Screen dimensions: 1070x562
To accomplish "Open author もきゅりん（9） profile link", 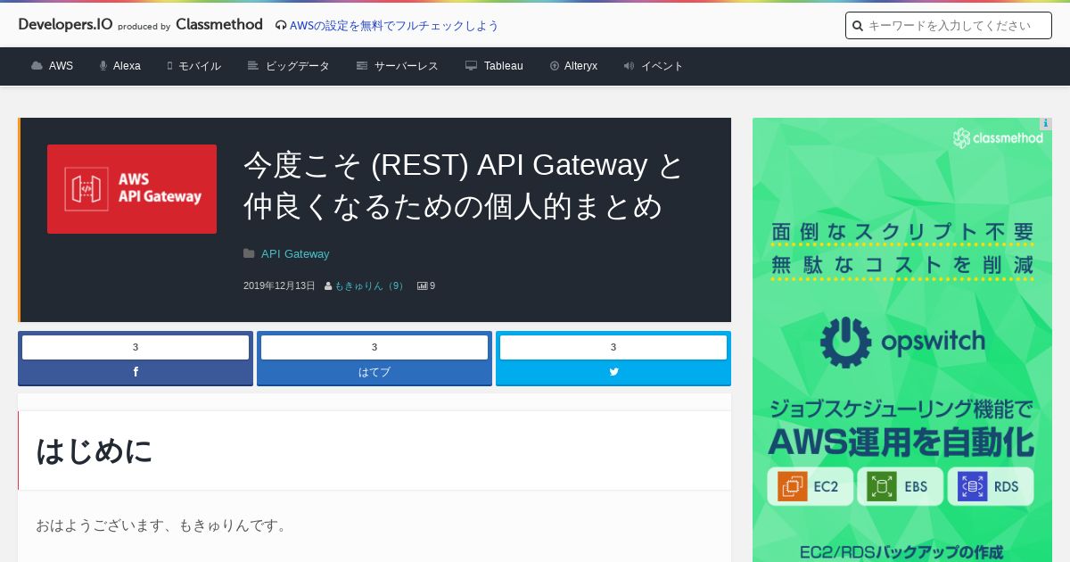I will click(x=370, y=286).
